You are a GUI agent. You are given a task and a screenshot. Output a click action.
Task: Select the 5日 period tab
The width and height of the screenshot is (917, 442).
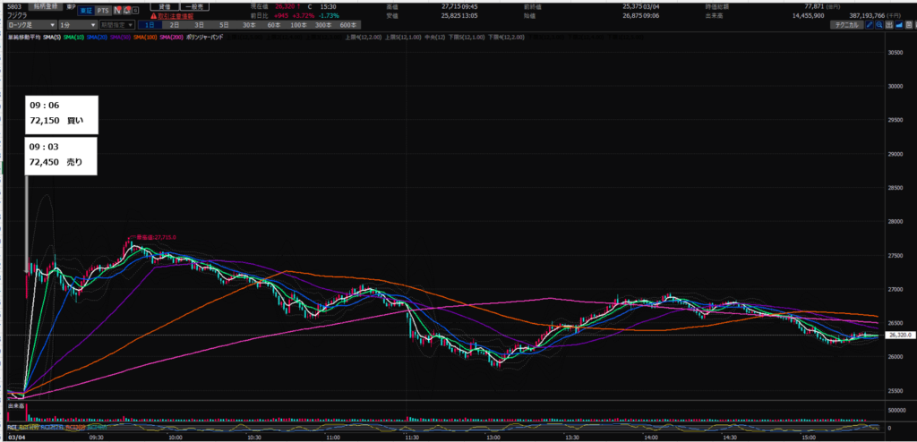(x=223, y=25)
